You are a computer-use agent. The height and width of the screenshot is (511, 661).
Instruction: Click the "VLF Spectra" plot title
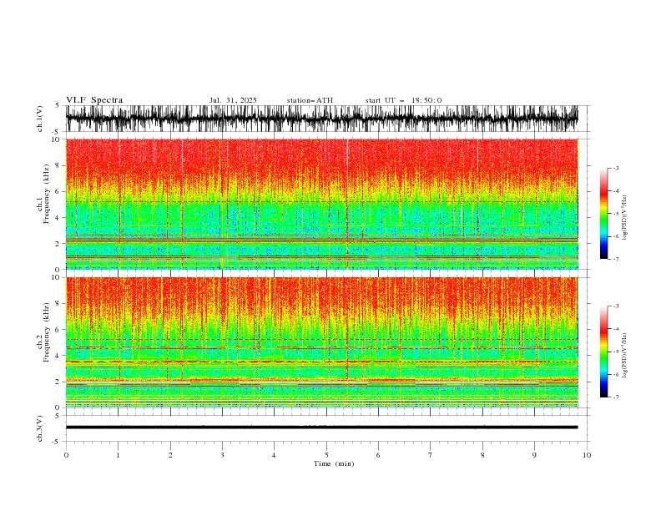pos(94,100)
